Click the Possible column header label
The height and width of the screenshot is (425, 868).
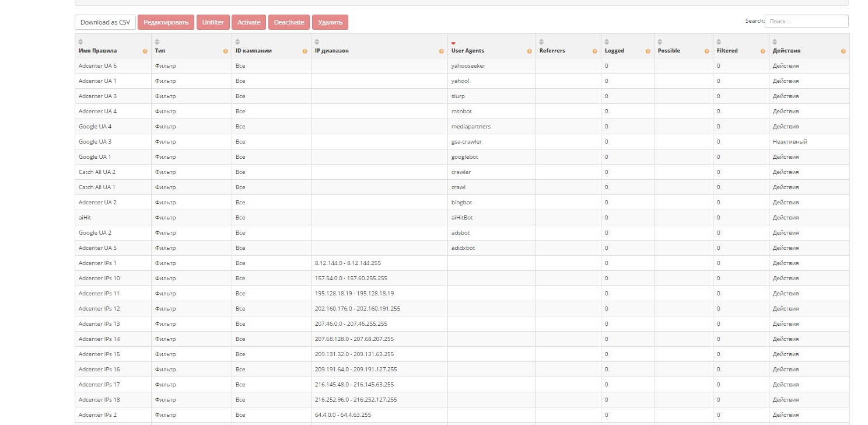(668, 51)
